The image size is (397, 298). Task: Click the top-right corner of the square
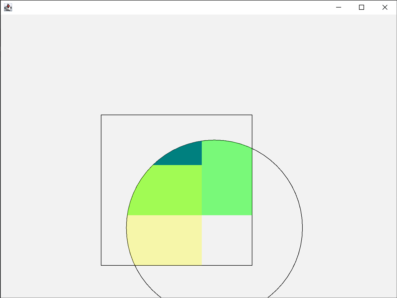[x=252, y=115]
